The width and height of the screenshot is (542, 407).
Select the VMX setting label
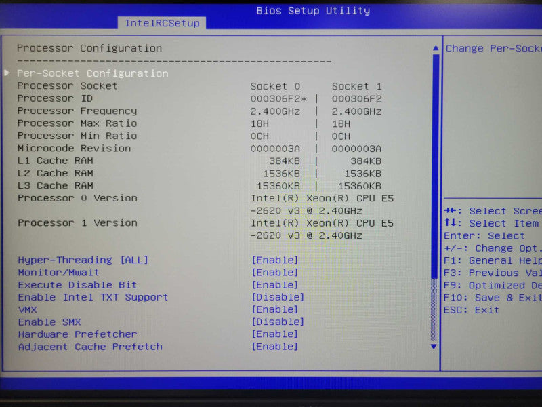27,310
